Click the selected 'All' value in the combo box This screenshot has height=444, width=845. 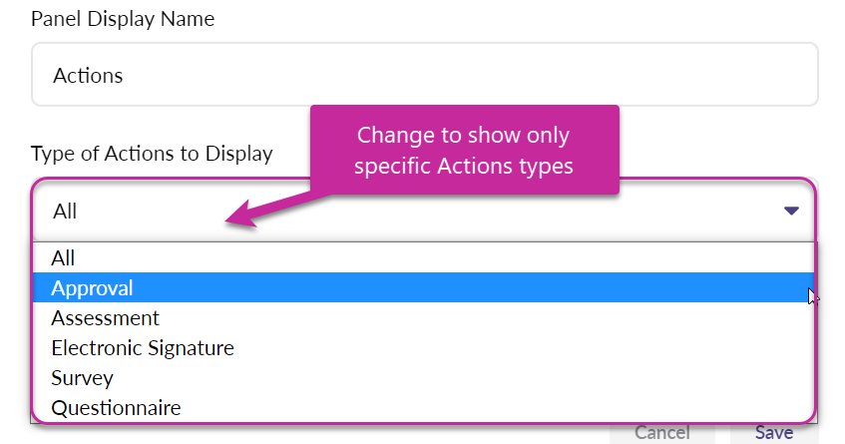(65, 211)
